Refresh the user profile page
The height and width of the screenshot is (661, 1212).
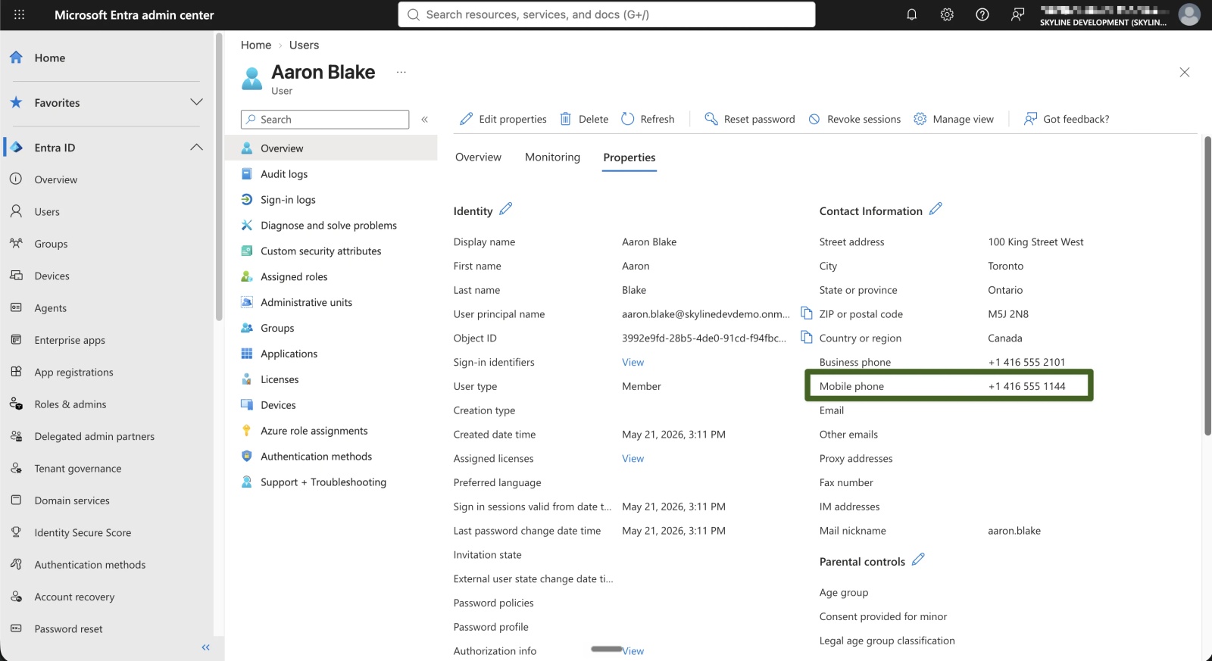[648, 119]
